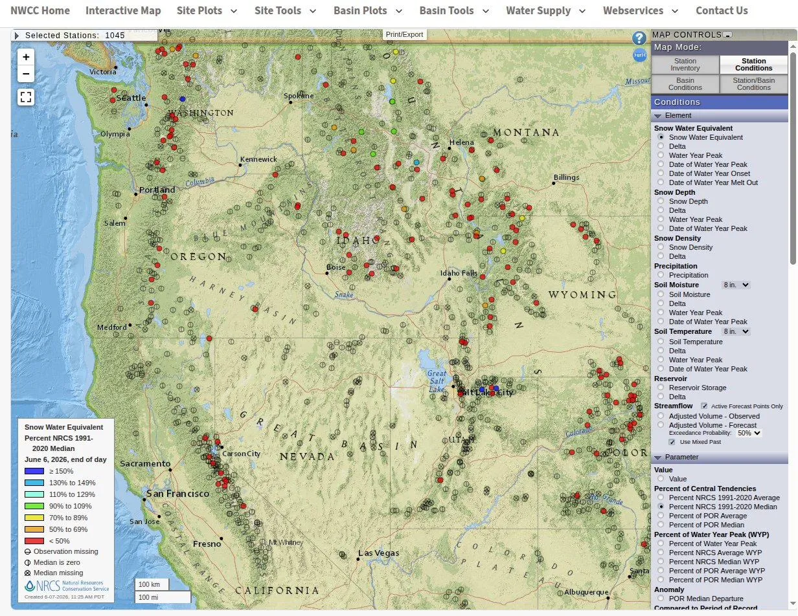Click the < 50% red legend swatch
The image size is (798, 616).
click(34, 541)
